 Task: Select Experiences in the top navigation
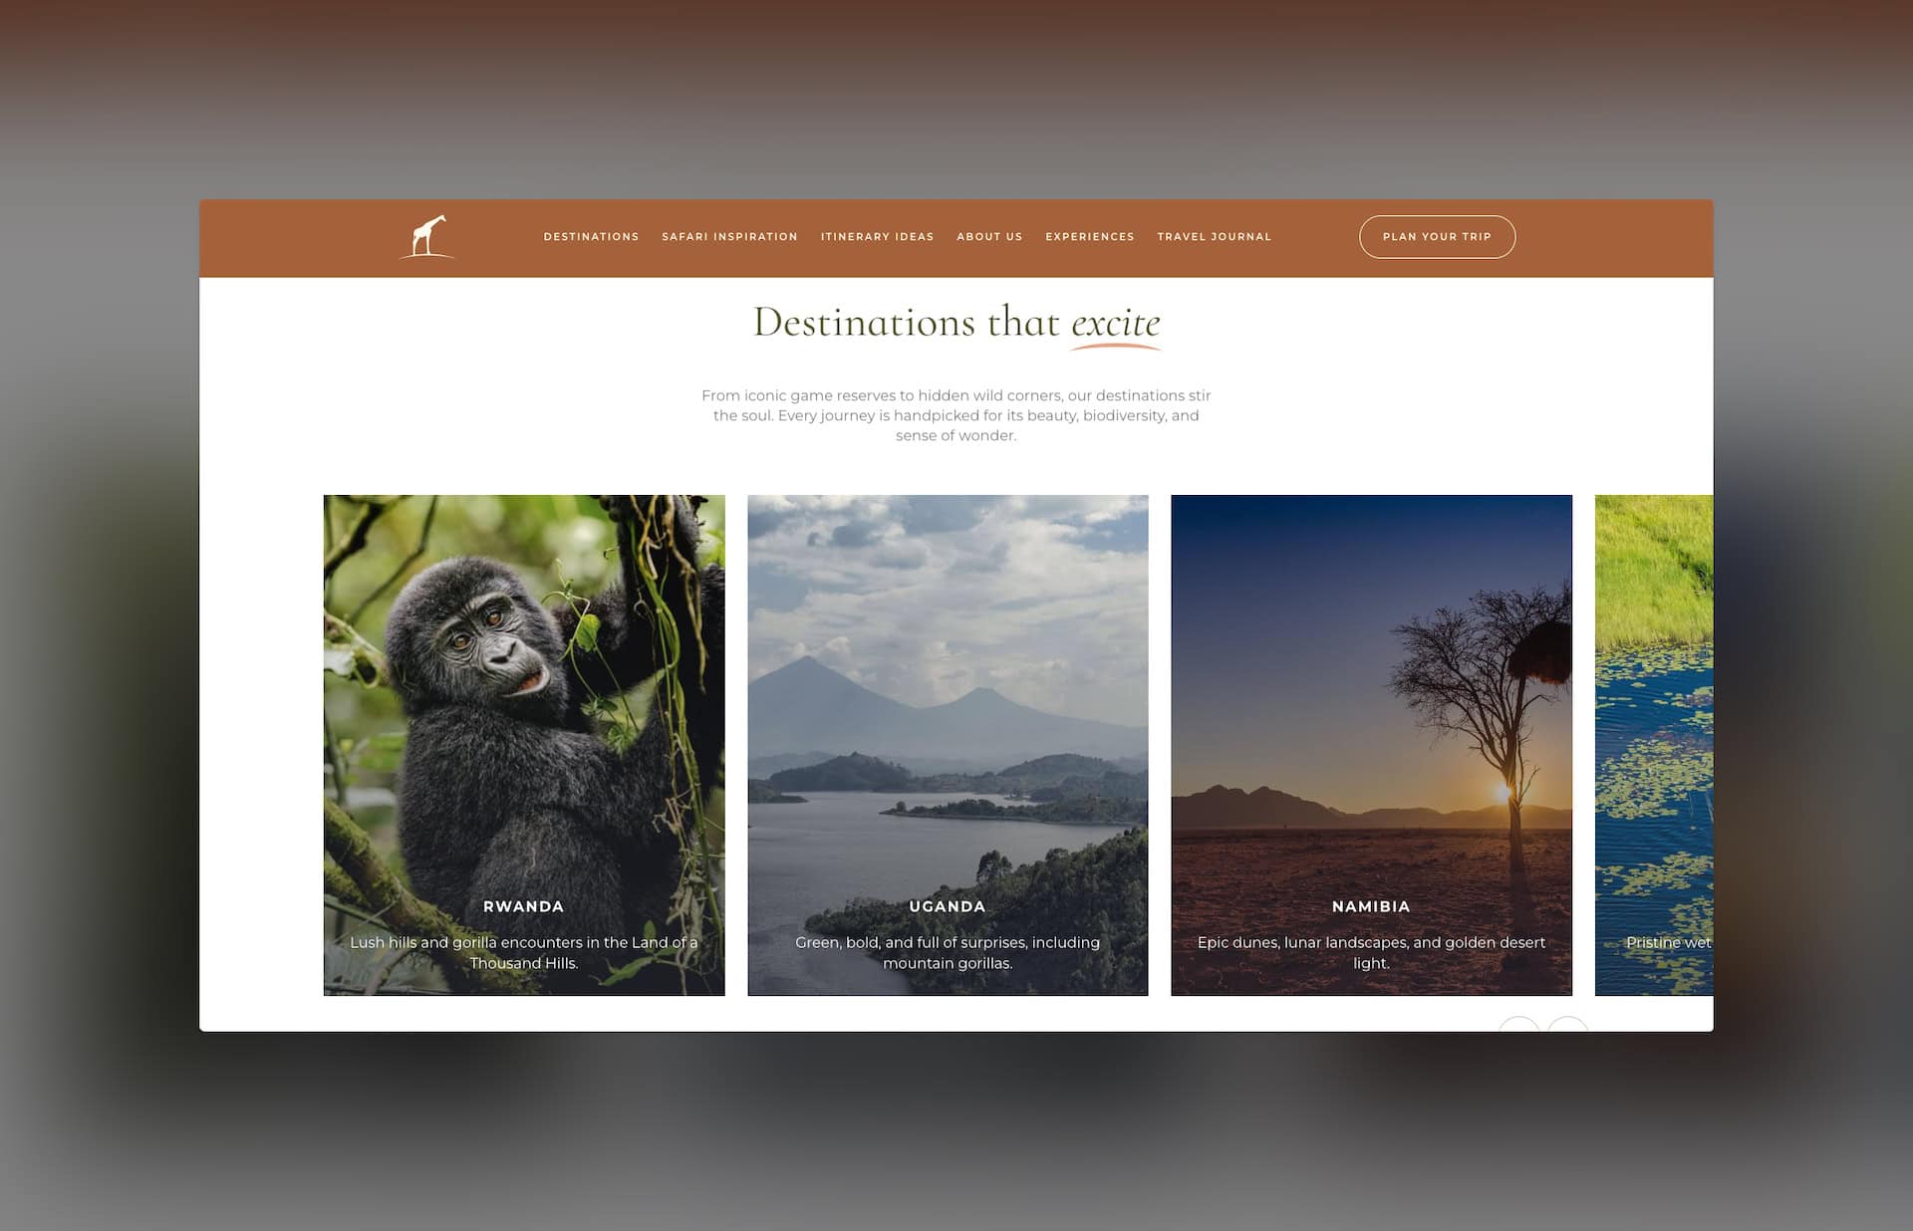pyautogui.click(x=1089, y=237)
